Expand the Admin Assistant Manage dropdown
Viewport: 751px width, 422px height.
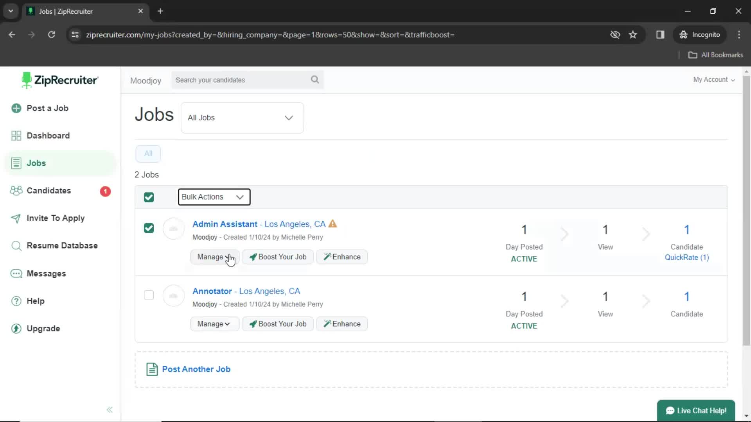[x=213, y=257]
